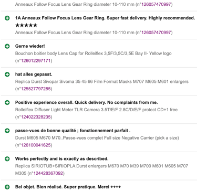Open item 126057470997 link below the five stars
197x192 pixels.
[156, 33]
